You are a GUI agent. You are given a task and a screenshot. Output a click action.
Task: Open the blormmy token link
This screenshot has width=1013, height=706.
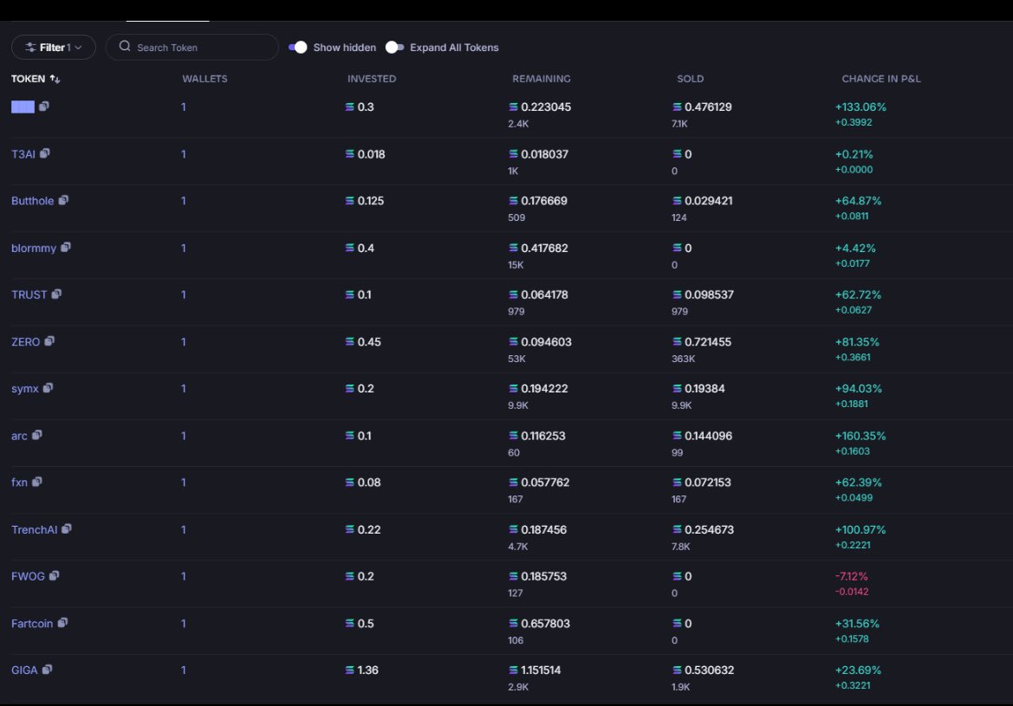click(x=34, y=249)
